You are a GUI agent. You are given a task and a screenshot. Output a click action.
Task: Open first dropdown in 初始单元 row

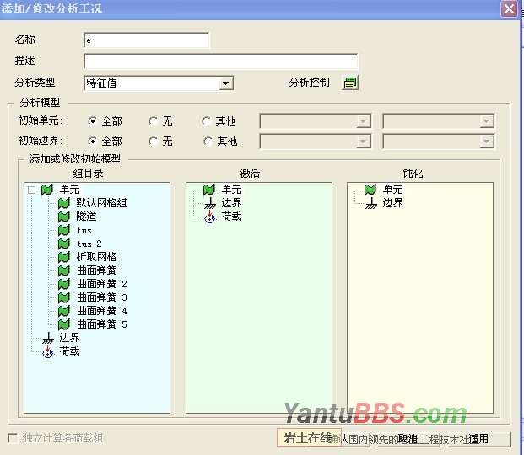click(x=363, y=121)
